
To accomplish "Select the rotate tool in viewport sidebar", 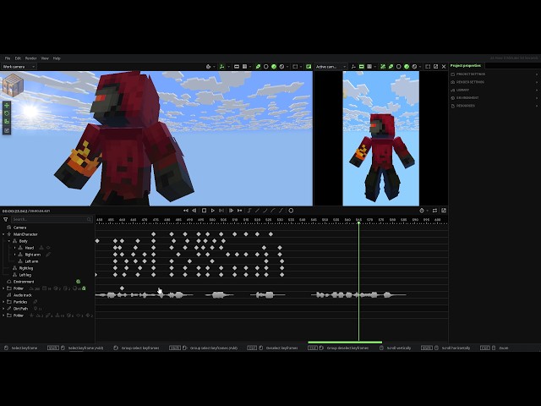I will 7,113.
